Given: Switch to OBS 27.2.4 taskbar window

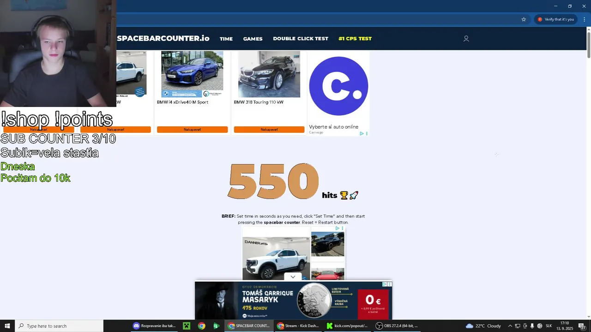Looking at the screenshot, I should [397, 326].
